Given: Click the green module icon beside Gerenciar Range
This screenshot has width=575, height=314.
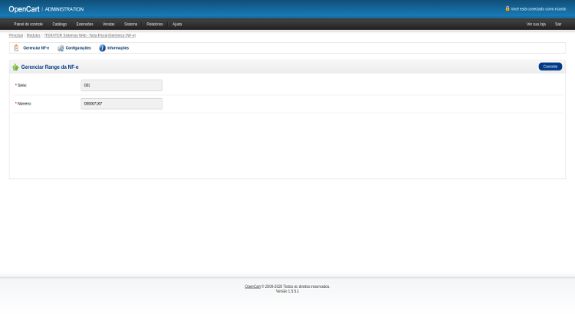Looking at the screenshot, I should tap(15, 67).
